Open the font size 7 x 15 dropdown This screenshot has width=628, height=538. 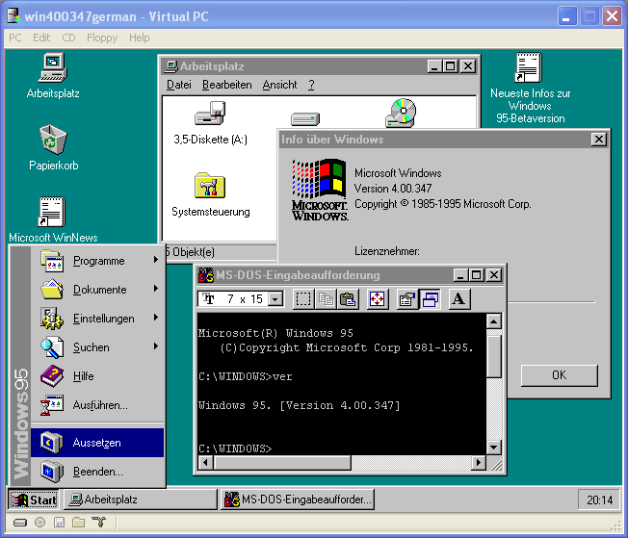tap(275, 299)
